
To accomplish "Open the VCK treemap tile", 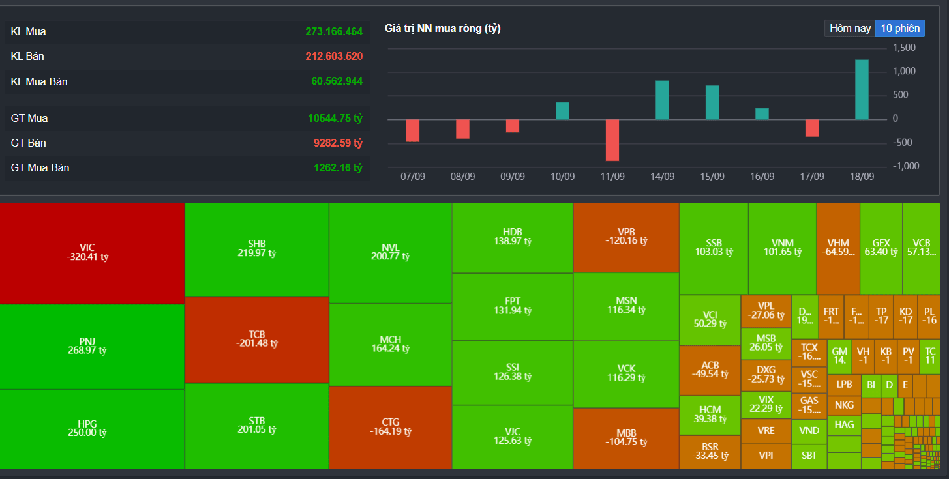I will pos(626,374).
